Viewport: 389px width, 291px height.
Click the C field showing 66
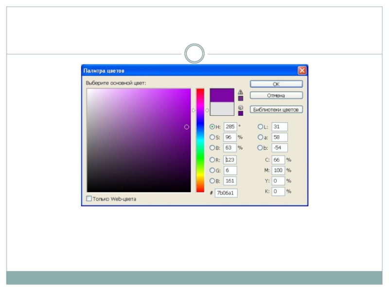click(278, 160)
